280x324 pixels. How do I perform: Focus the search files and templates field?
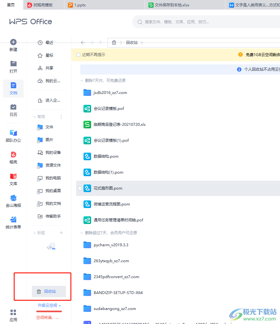point(207,22)
